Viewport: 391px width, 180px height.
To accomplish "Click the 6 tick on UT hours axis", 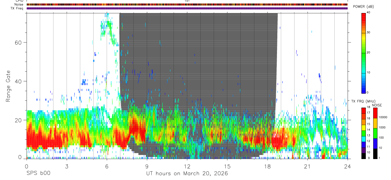I will tap(107, 166).
